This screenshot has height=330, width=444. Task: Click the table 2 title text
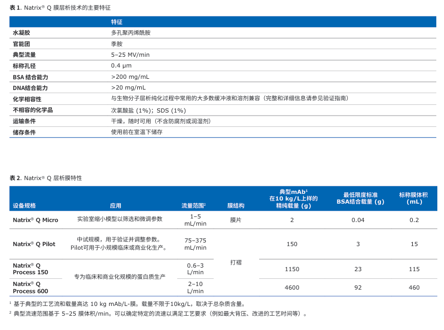tap(46, 178)
